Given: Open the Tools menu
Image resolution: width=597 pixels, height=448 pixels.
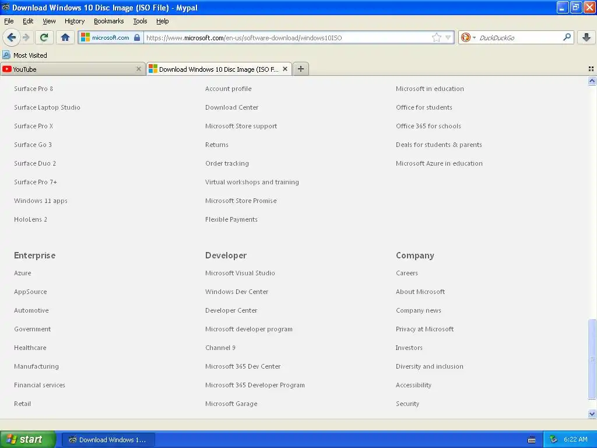Looking at the screenshot, I should tap(140, 21).
